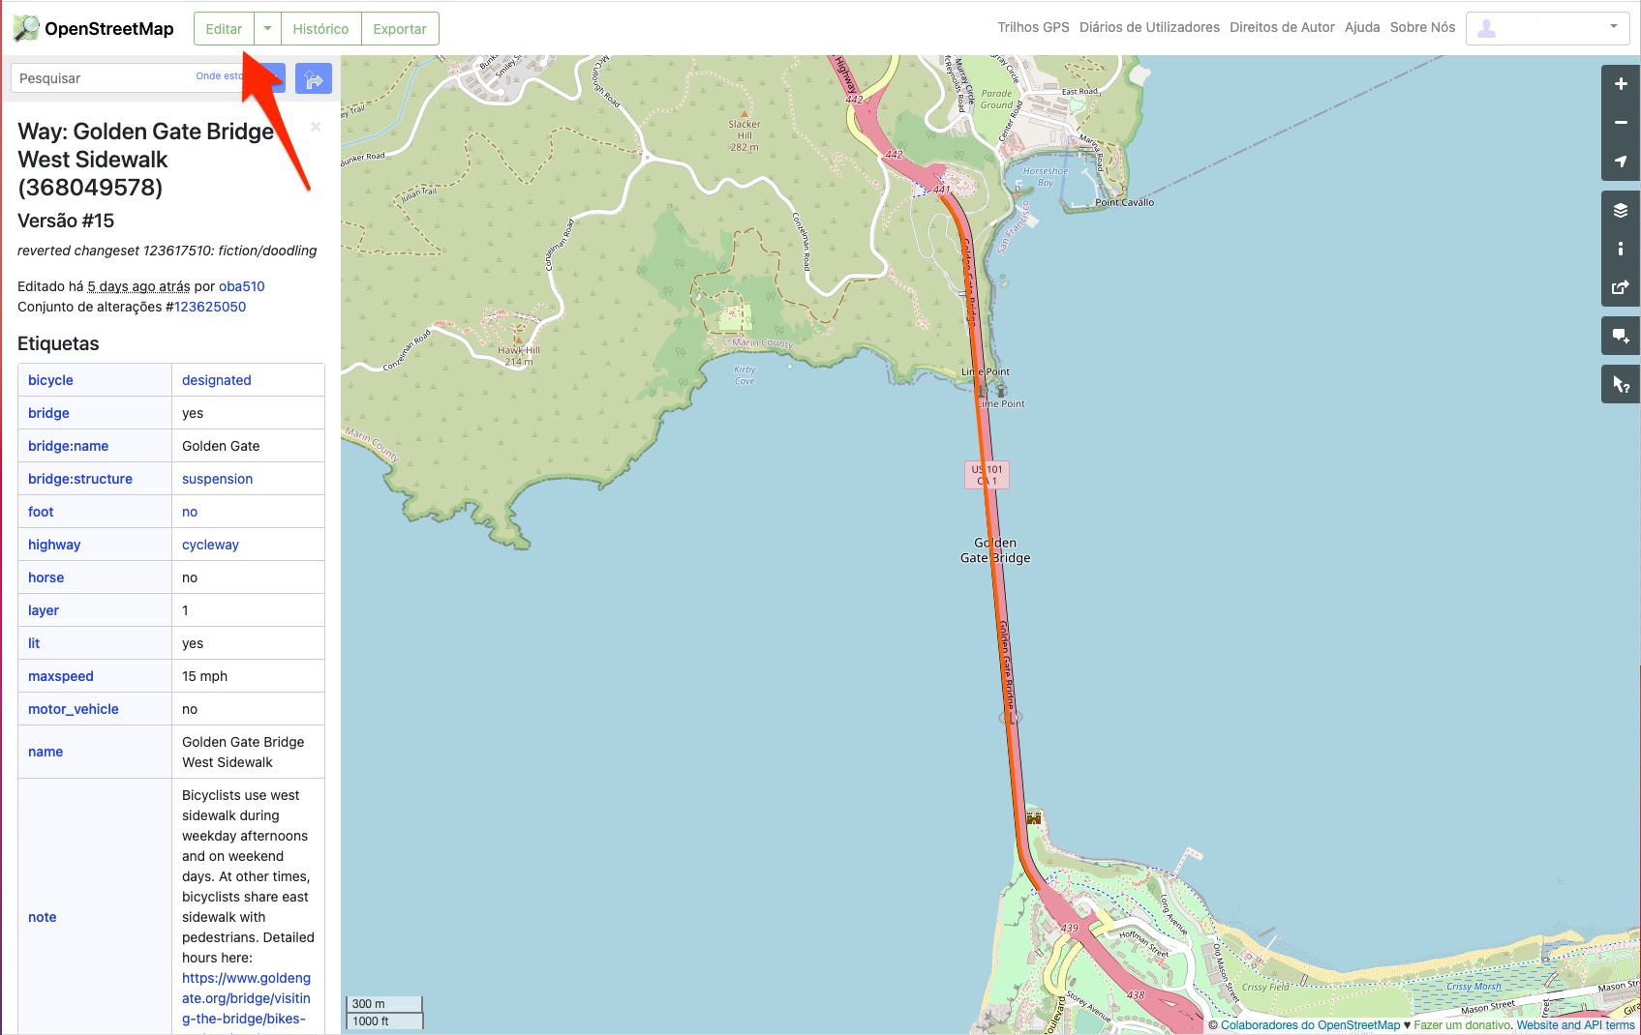1641x1035 pixels.
Task: Open the layer tag key link
Action: tap(44, 610)
